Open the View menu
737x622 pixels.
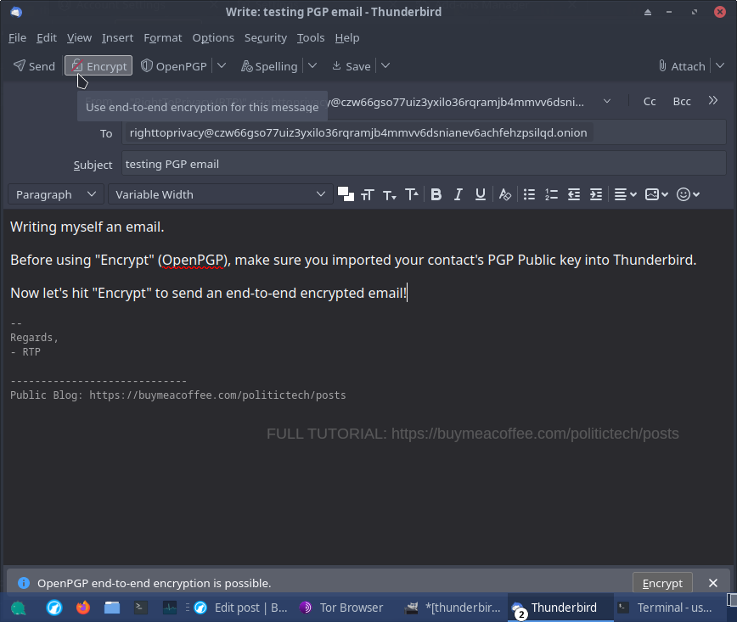click(79, 37)
